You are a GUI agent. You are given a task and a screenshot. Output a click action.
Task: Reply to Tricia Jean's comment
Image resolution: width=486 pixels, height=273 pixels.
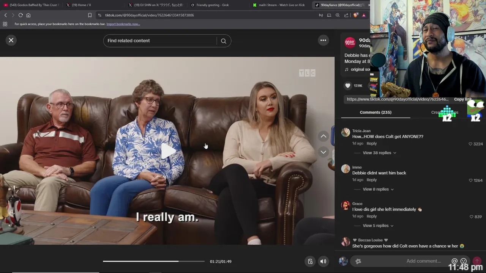pos(371,143)
